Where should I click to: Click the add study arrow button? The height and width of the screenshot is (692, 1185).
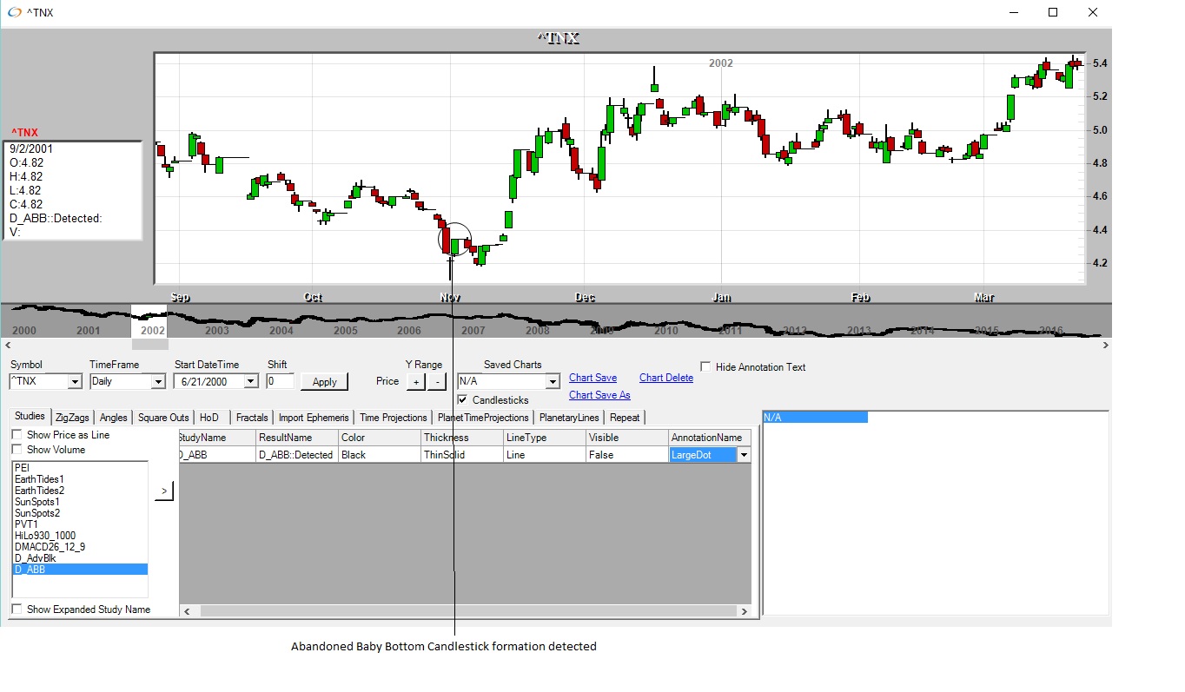tap(164, 491)
